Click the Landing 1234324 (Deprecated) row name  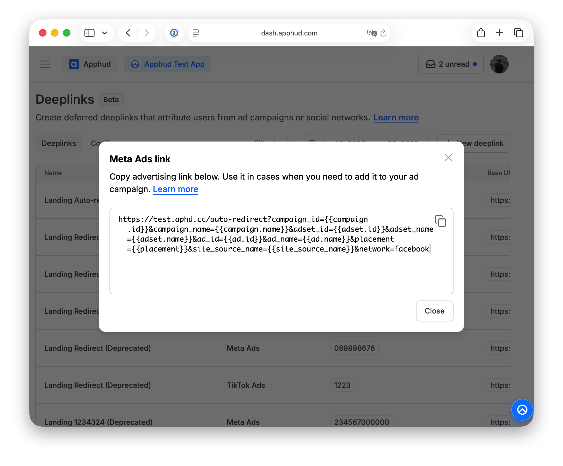coord(98,422)
